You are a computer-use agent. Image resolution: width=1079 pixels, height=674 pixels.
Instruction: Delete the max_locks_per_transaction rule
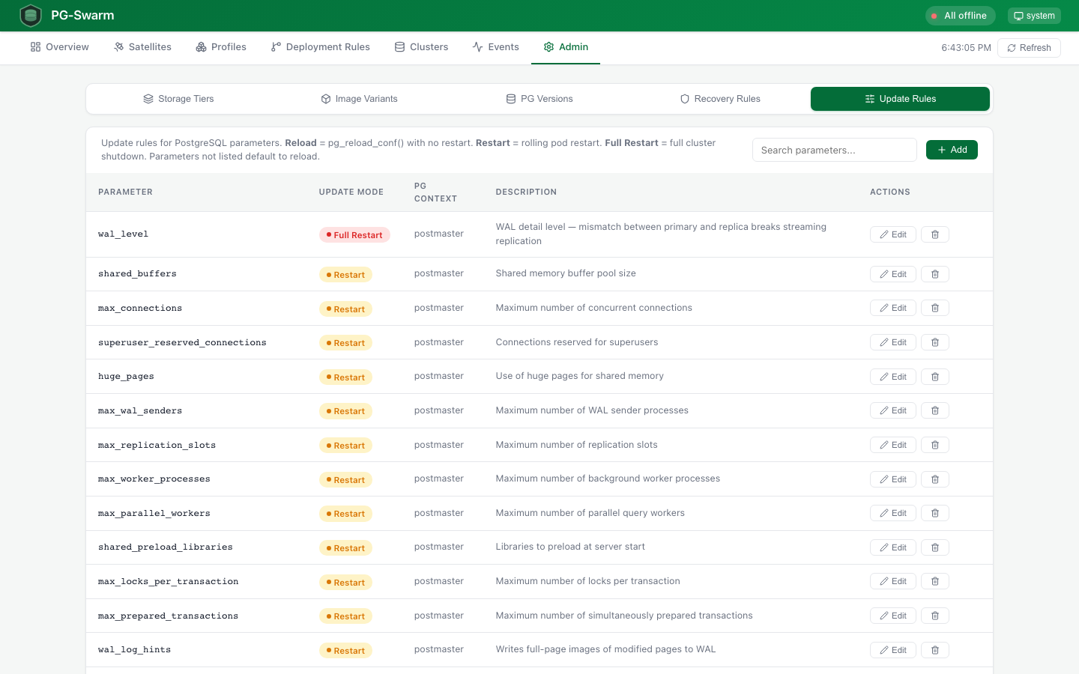[934, 581]
